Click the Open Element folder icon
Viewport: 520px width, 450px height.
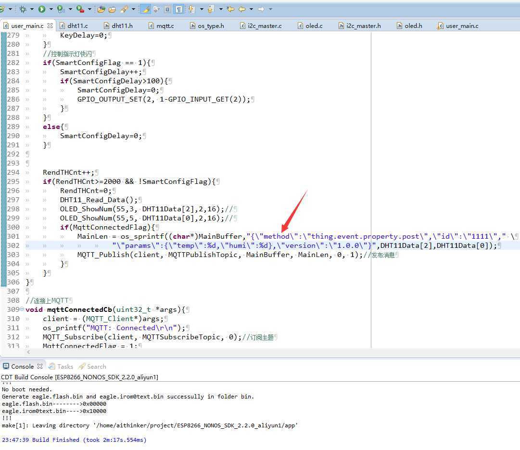coord(101,9)
